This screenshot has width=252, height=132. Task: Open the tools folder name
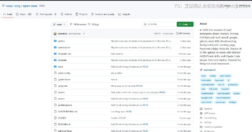click(60, 67)
